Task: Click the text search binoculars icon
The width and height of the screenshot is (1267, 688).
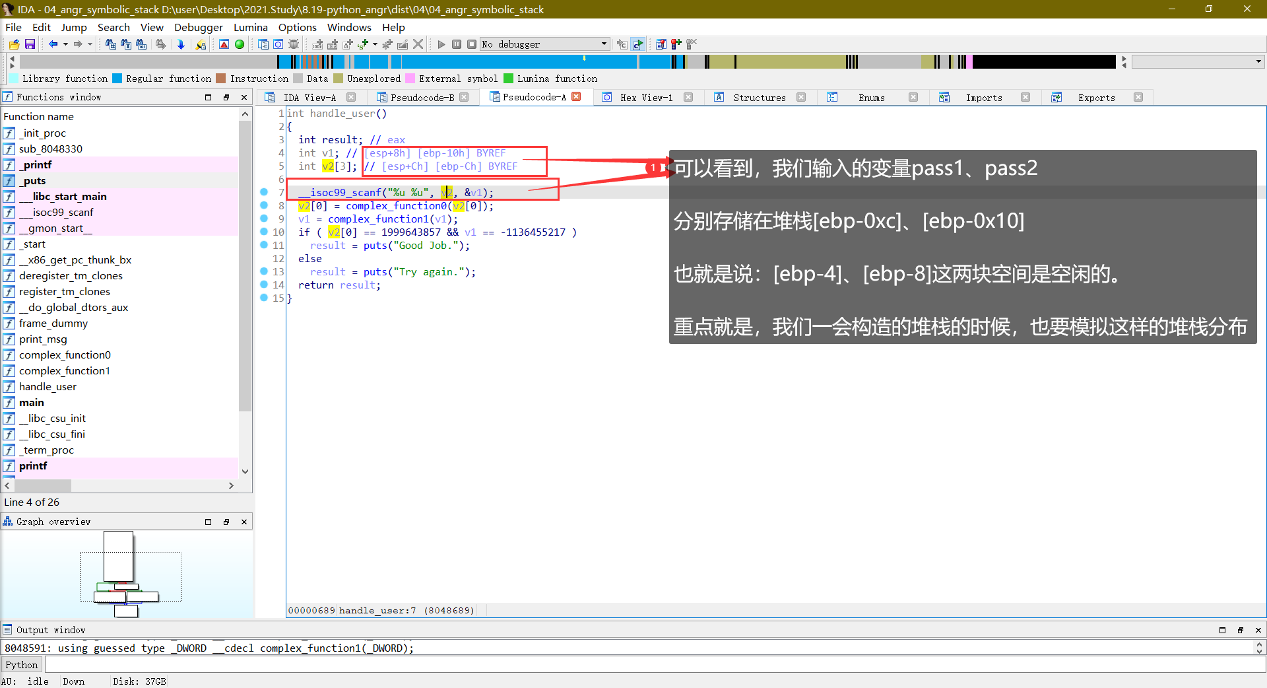Action: click(125, 44)
